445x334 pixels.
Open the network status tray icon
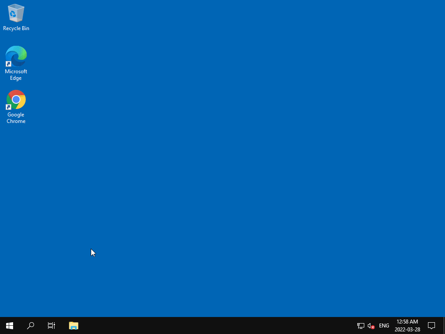pos(360,326)
